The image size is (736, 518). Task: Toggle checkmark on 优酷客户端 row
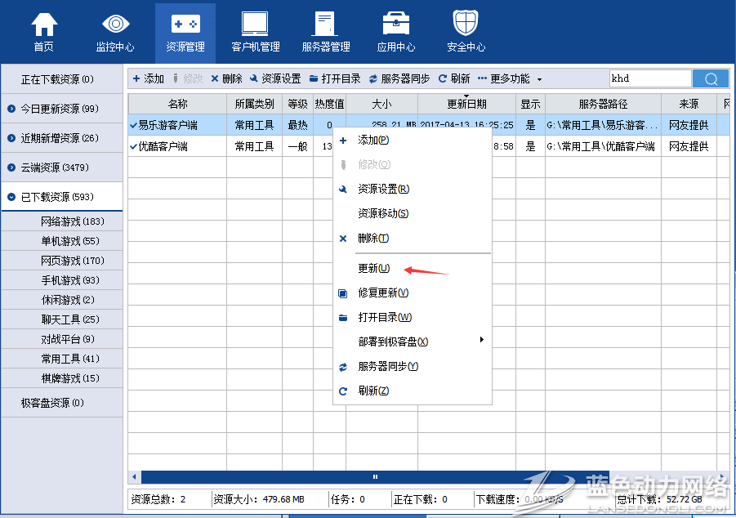click(x=133, y=146)
